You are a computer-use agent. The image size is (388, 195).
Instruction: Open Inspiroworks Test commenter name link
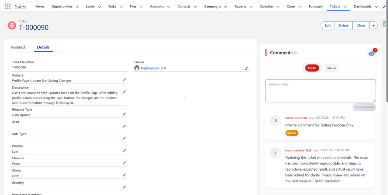(298, 150)
